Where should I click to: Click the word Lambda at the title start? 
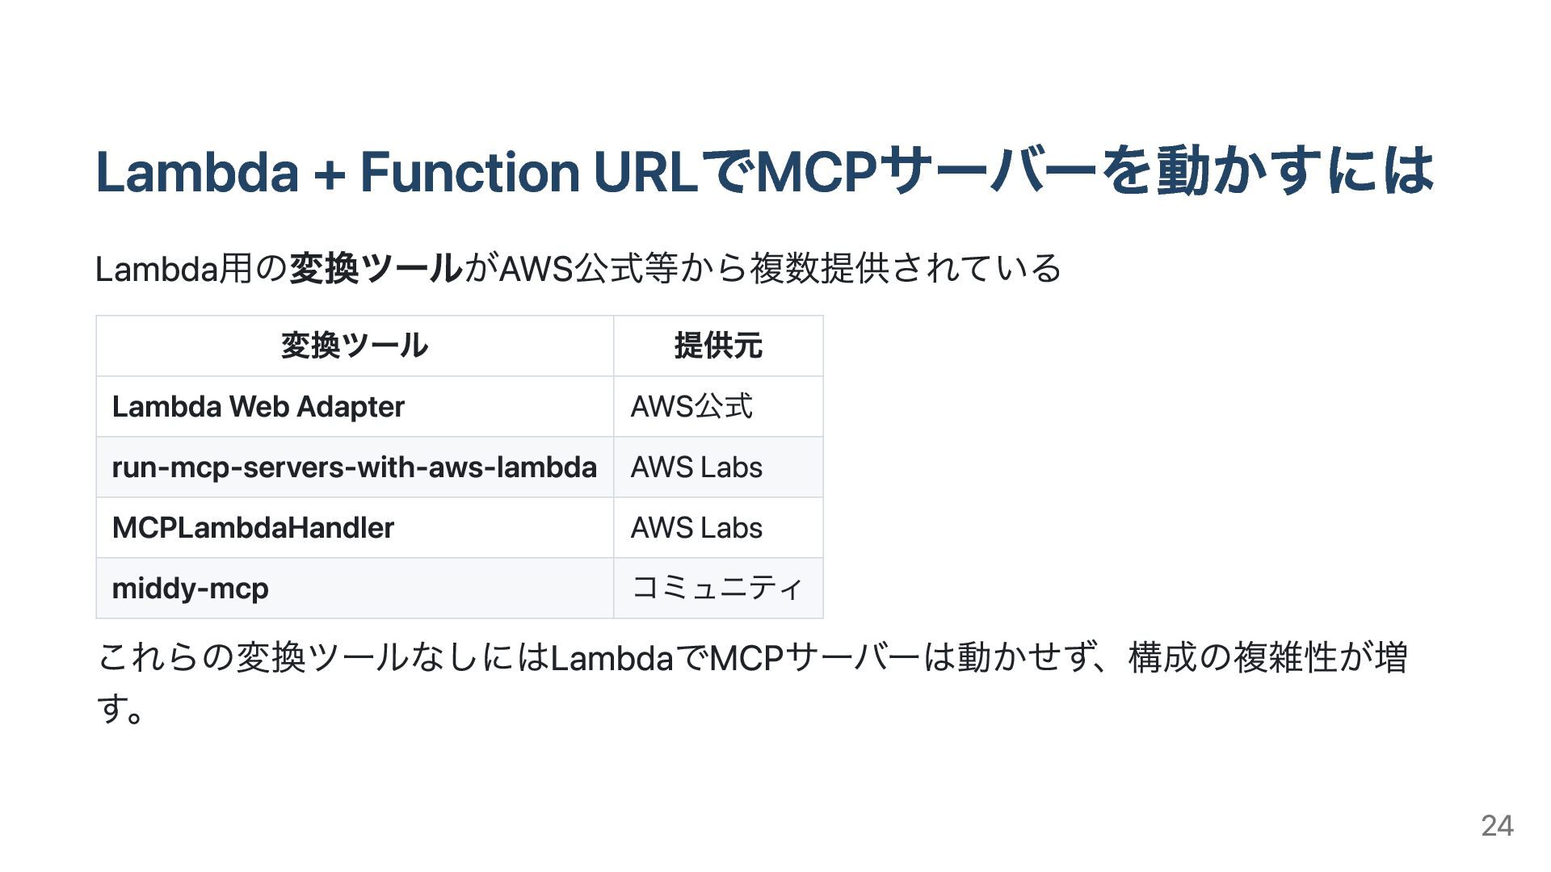(x=197, y=171)
